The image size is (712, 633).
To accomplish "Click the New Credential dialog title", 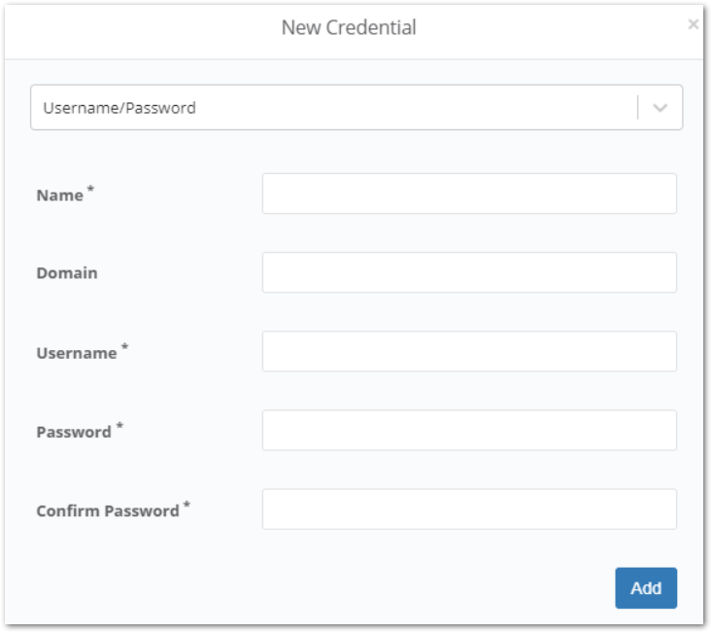I will [349, 27].
